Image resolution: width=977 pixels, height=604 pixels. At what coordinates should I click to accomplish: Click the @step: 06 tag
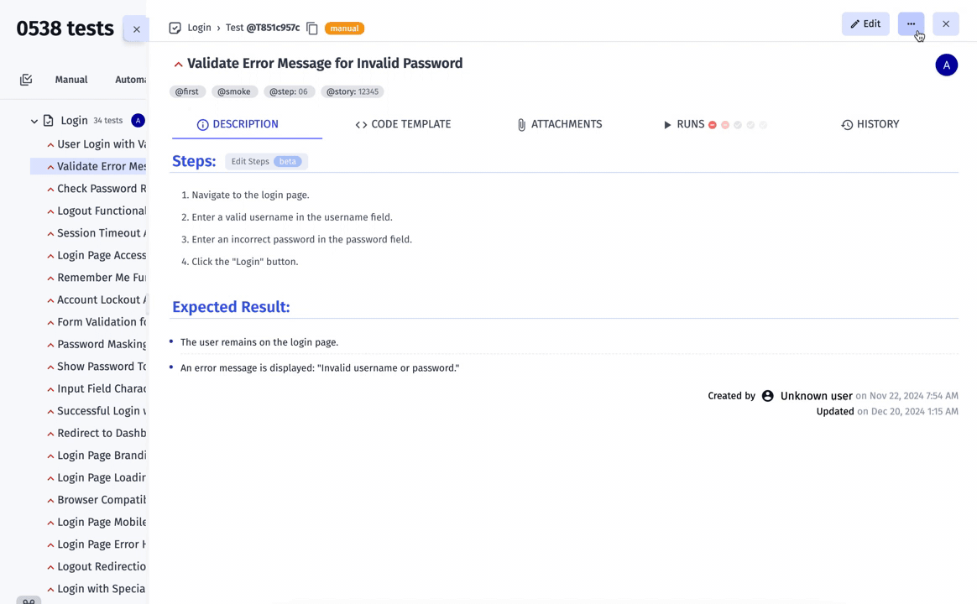pyautogui.click(x=289, y=91)
